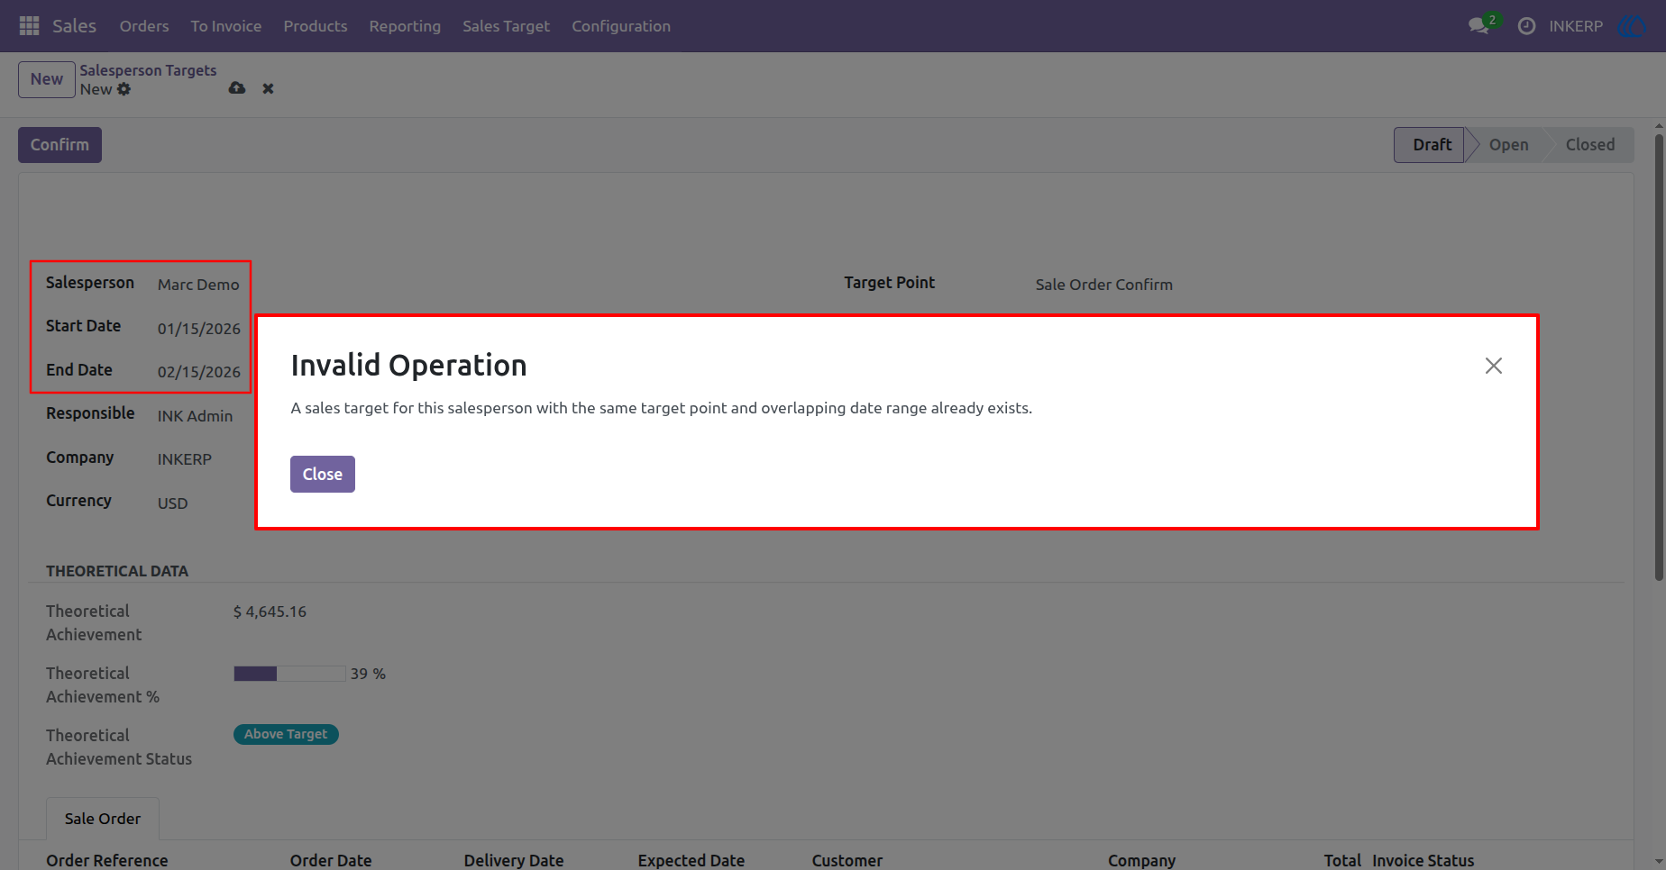Click the page vertical scrollbar
This screenshot has height=870, width=1666.
(1659, 358)
